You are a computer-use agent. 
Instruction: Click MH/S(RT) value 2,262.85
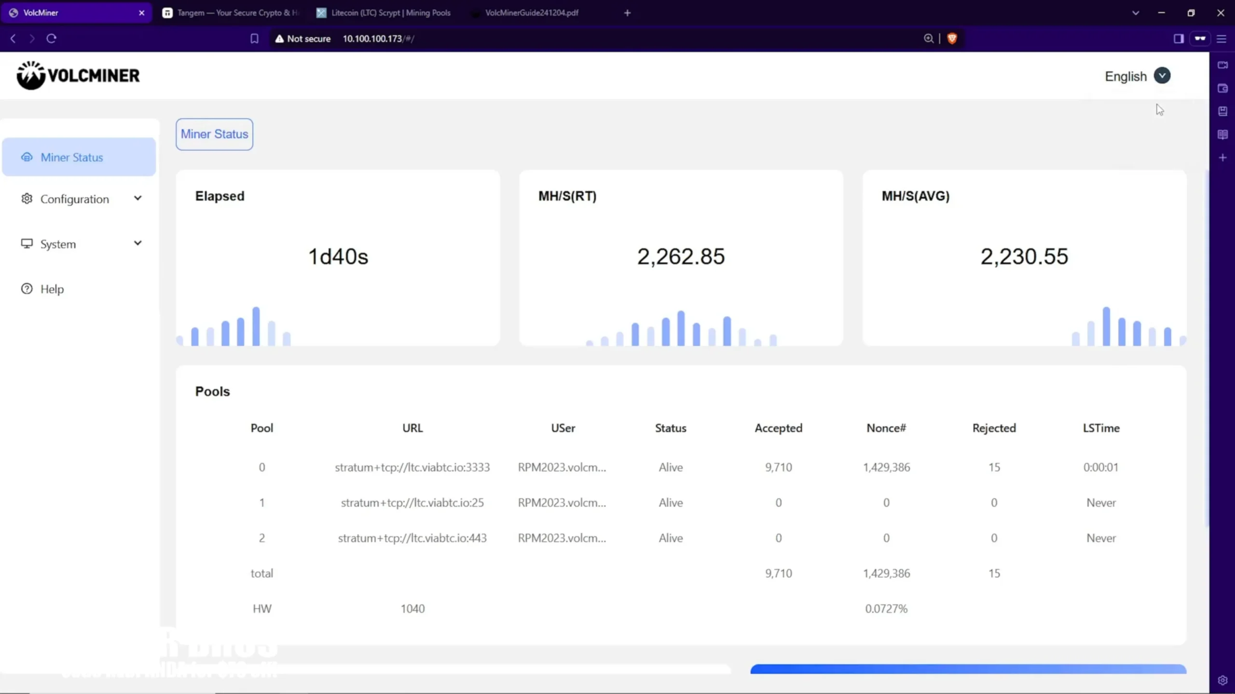(x=681, y=256)
